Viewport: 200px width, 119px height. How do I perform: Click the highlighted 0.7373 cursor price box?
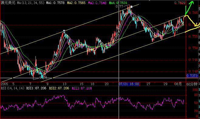click(192, 76)
